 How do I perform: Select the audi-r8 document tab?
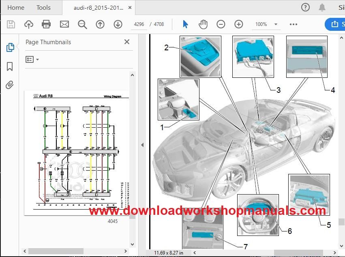coord(99,8)
